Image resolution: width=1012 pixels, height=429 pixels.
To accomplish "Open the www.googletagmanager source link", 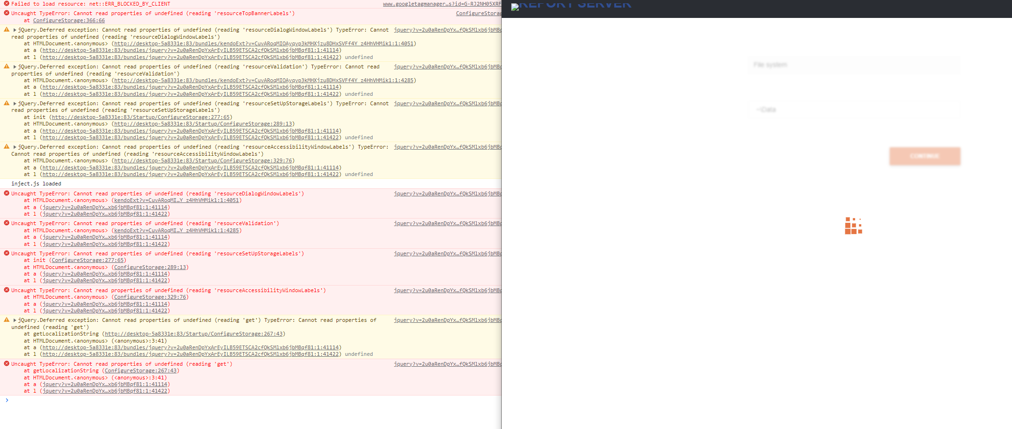I will pyautogui.click(x=441, y=4).
